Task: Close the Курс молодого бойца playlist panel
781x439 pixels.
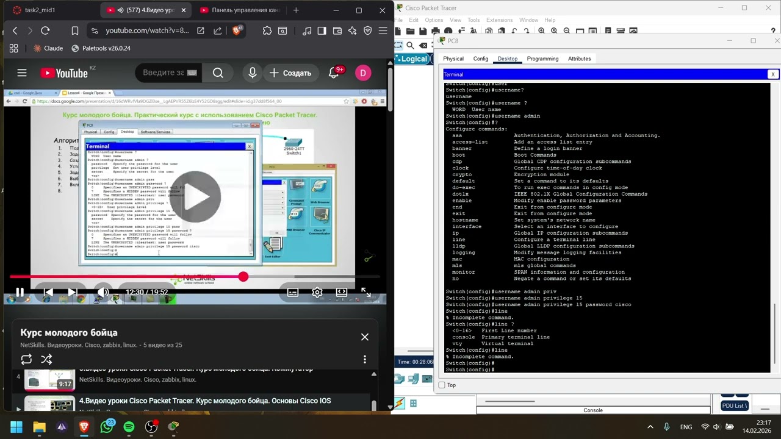Action: click(365, 337)
